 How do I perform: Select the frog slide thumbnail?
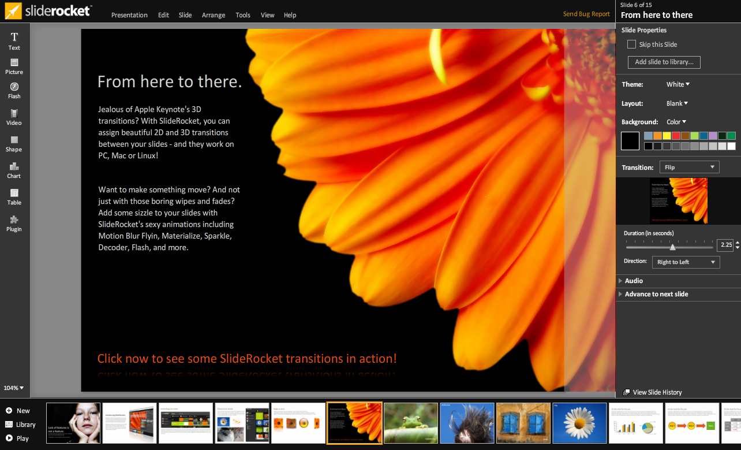click(411, 423)
